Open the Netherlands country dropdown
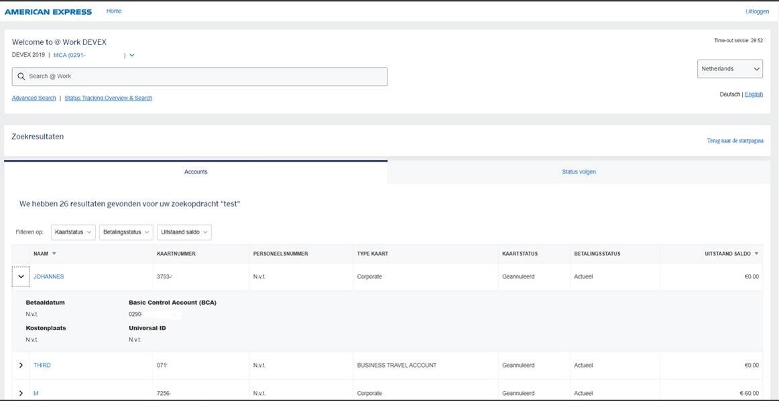779x401 pixels. tap(729, 69)
